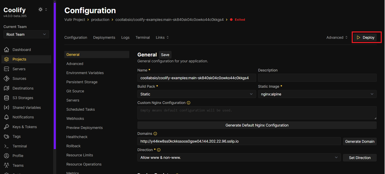This screenshot has width=385, height=174.
Task: Click the Projects layers icon
Action: point(6,59)
